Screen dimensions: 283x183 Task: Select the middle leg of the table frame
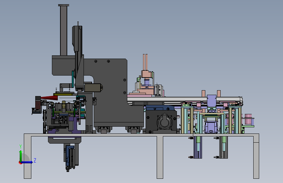(160, 157)
